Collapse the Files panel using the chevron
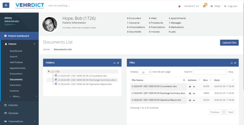This screenshot has width=244, height=125. tap(231, 63)
